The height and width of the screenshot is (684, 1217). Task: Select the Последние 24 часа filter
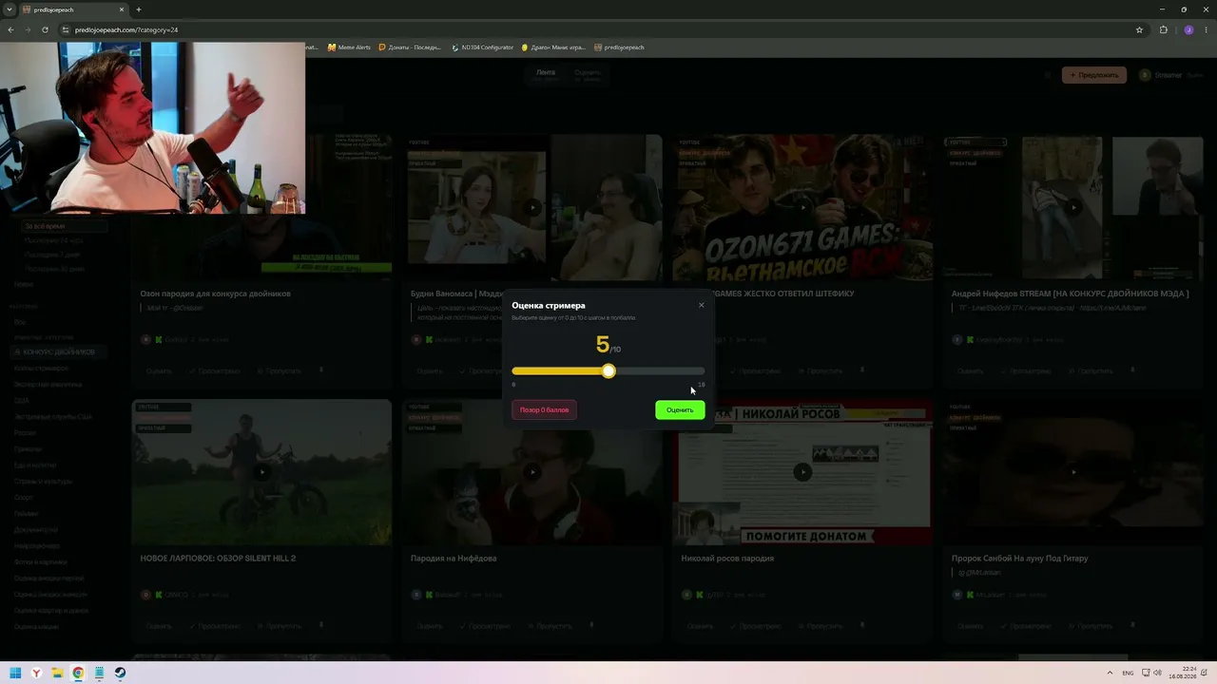coord(54,241)
